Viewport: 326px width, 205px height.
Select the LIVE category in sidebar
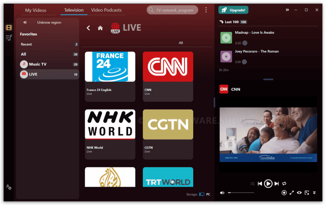pos(49,74)
